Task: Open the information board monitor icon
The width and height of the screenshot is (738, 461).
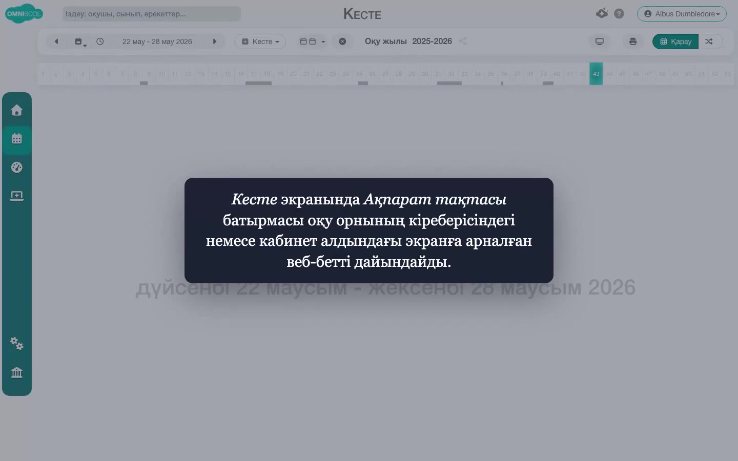Action: click(600, 41)
